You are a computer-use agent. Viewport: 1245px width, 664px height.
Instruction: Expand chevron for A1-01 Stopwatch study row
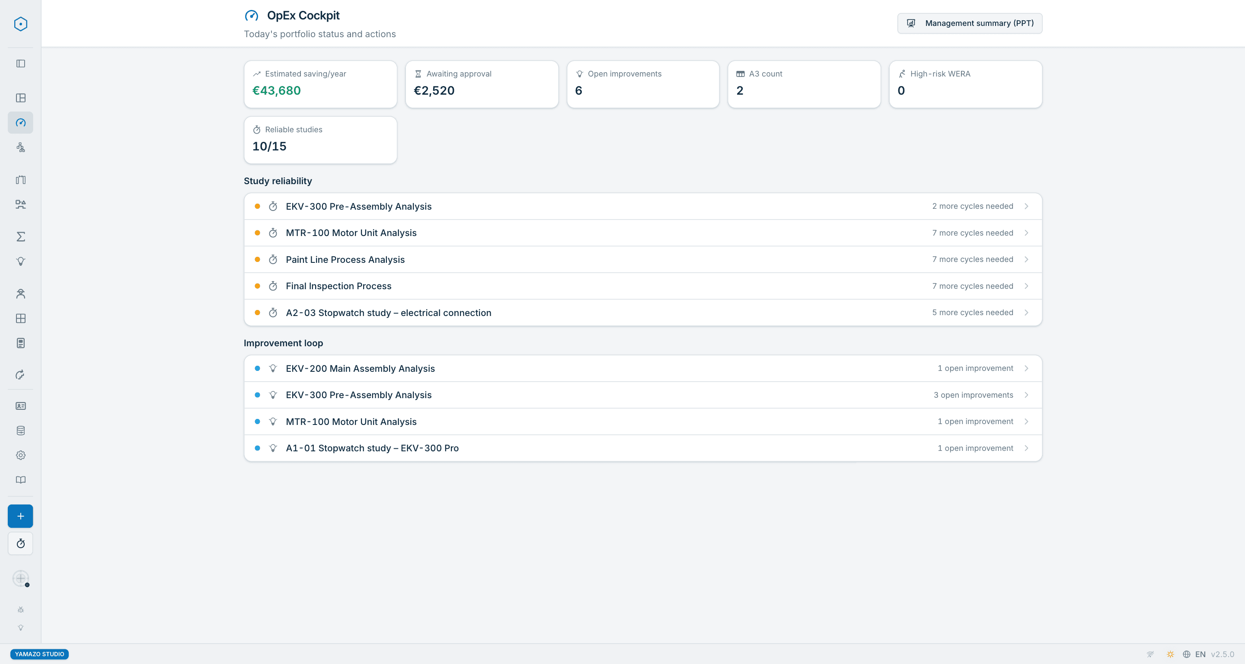point(1026,448)
